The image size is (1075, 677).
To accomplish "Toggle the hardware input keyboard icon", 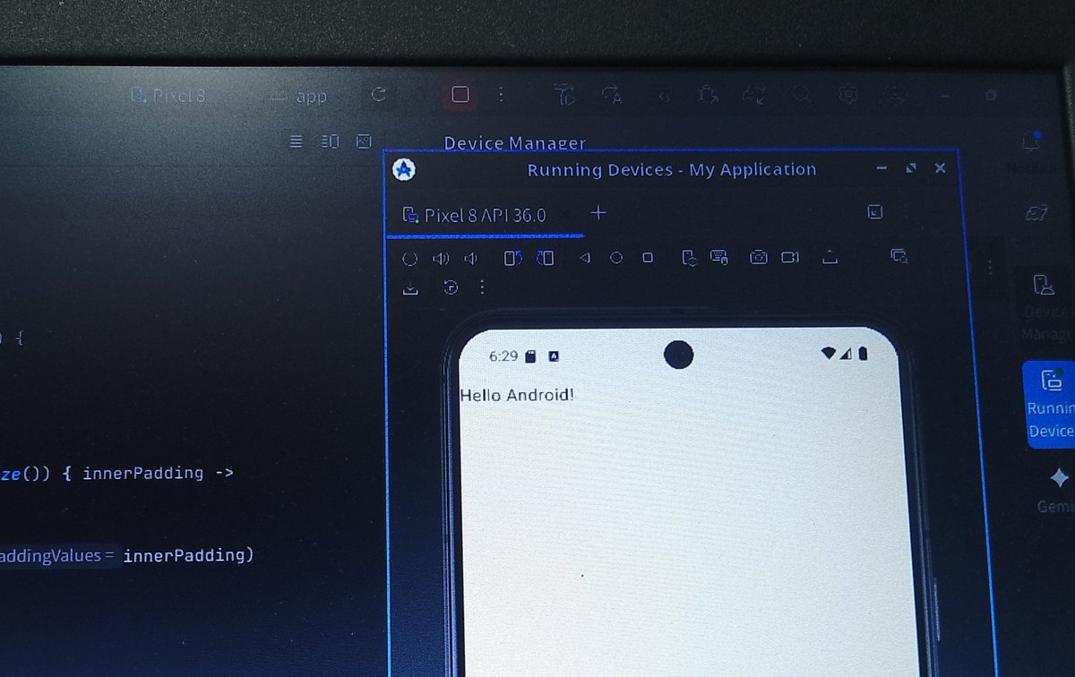I will 718,258.
